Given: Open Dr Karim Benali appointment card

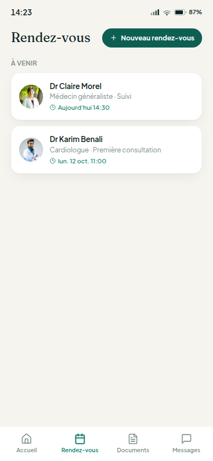Looking at the screenshot, I should coord(106,150).
